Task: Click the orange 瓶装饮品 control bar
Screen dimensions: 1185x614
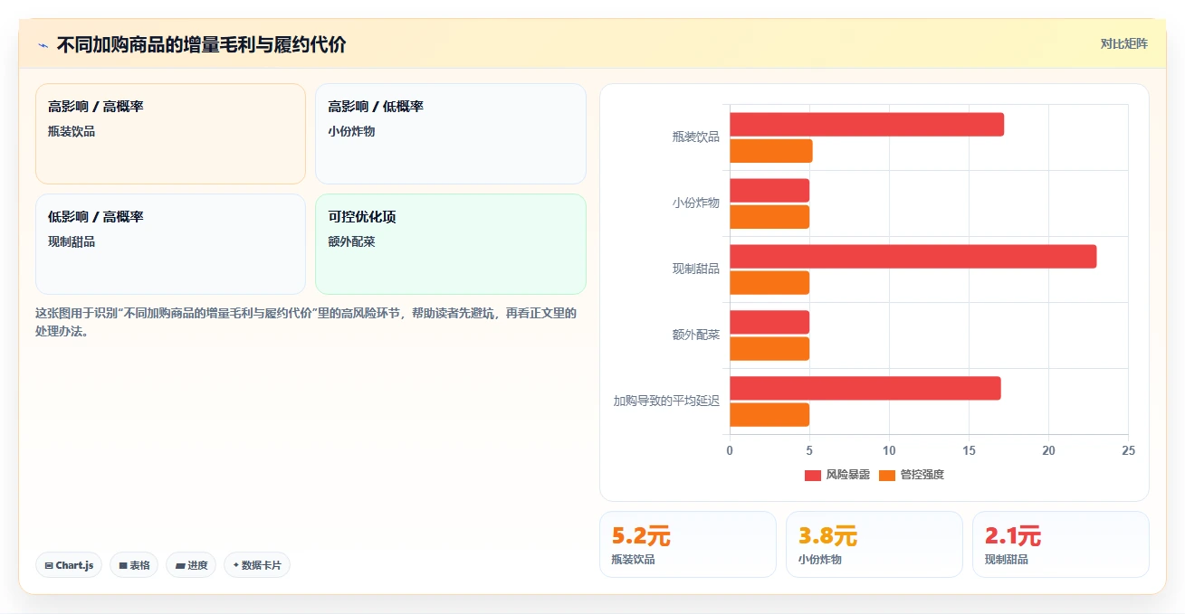Action: (x=771, y=151)
